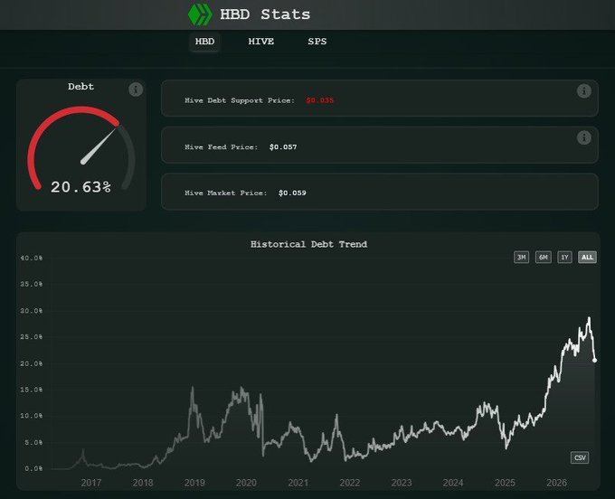Viewport: 615px width, 499px height.
Task: Click the Historical Debt Trend title
Action: 308,244
